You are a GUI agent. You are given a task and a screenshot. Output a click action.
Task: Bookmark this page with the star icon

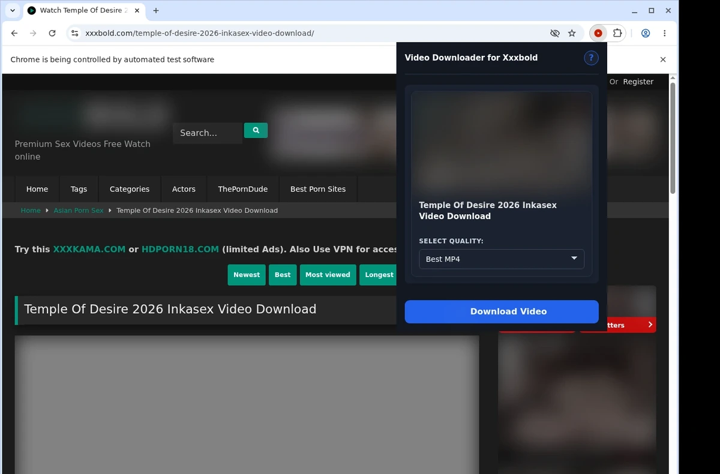coord(572,33)
